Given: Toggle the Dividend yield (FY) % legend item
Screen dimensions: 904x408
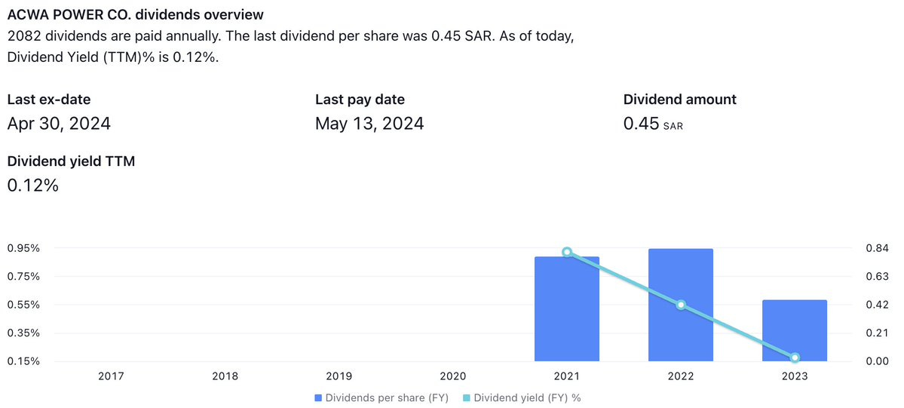Looking at the screenshot, I should [521, 397].
